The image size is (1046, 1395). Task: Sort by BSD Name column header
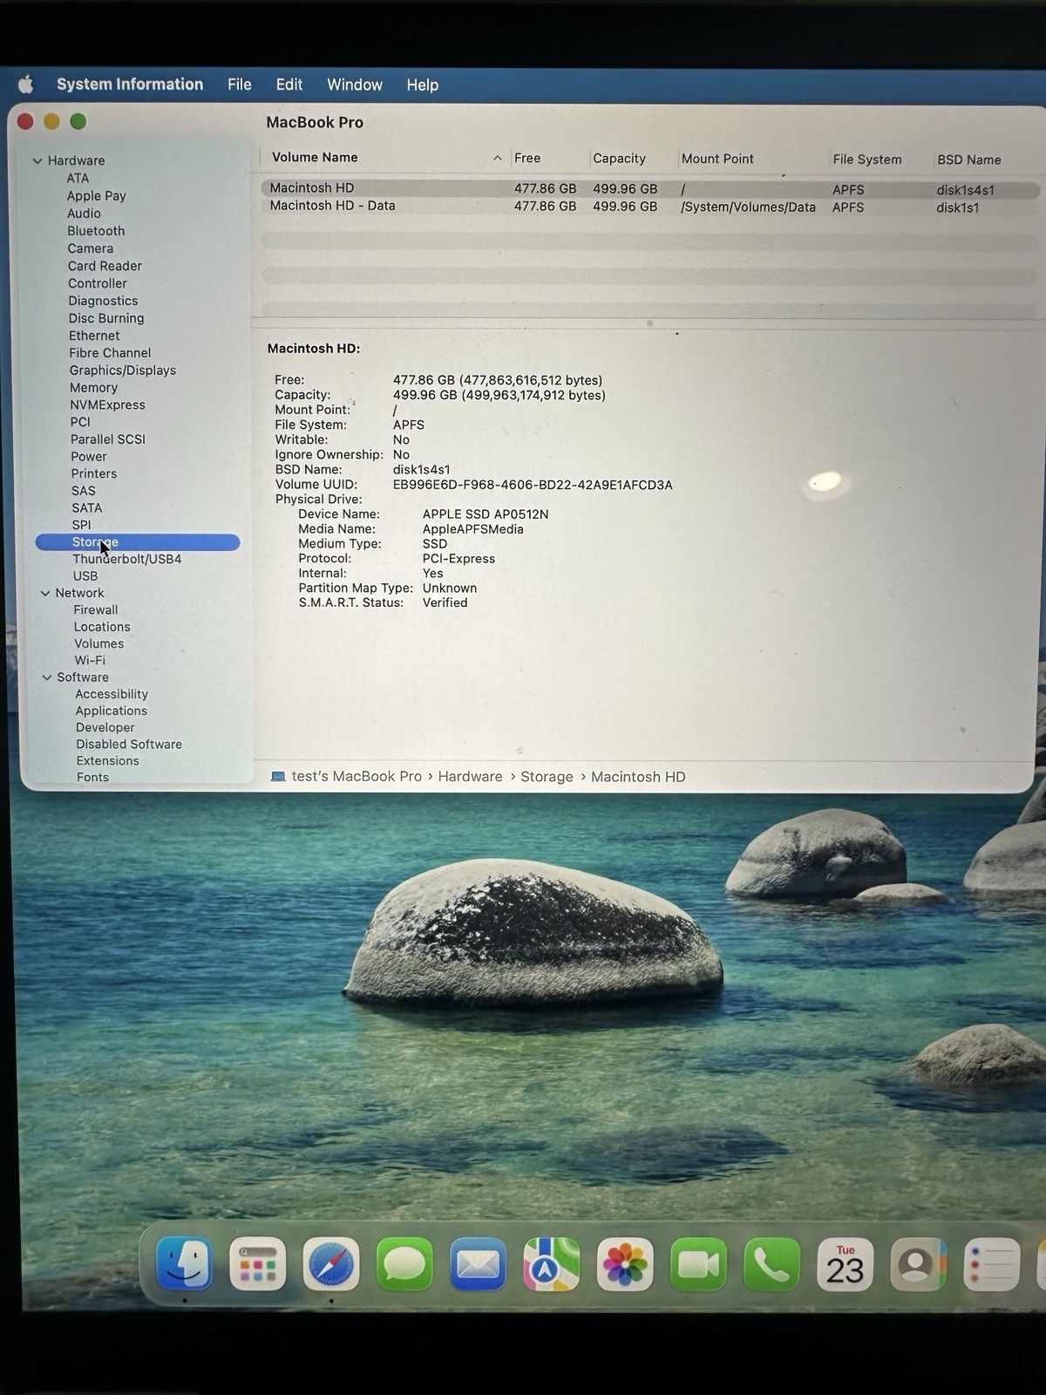pyautogui.click(x=969, y=160)
